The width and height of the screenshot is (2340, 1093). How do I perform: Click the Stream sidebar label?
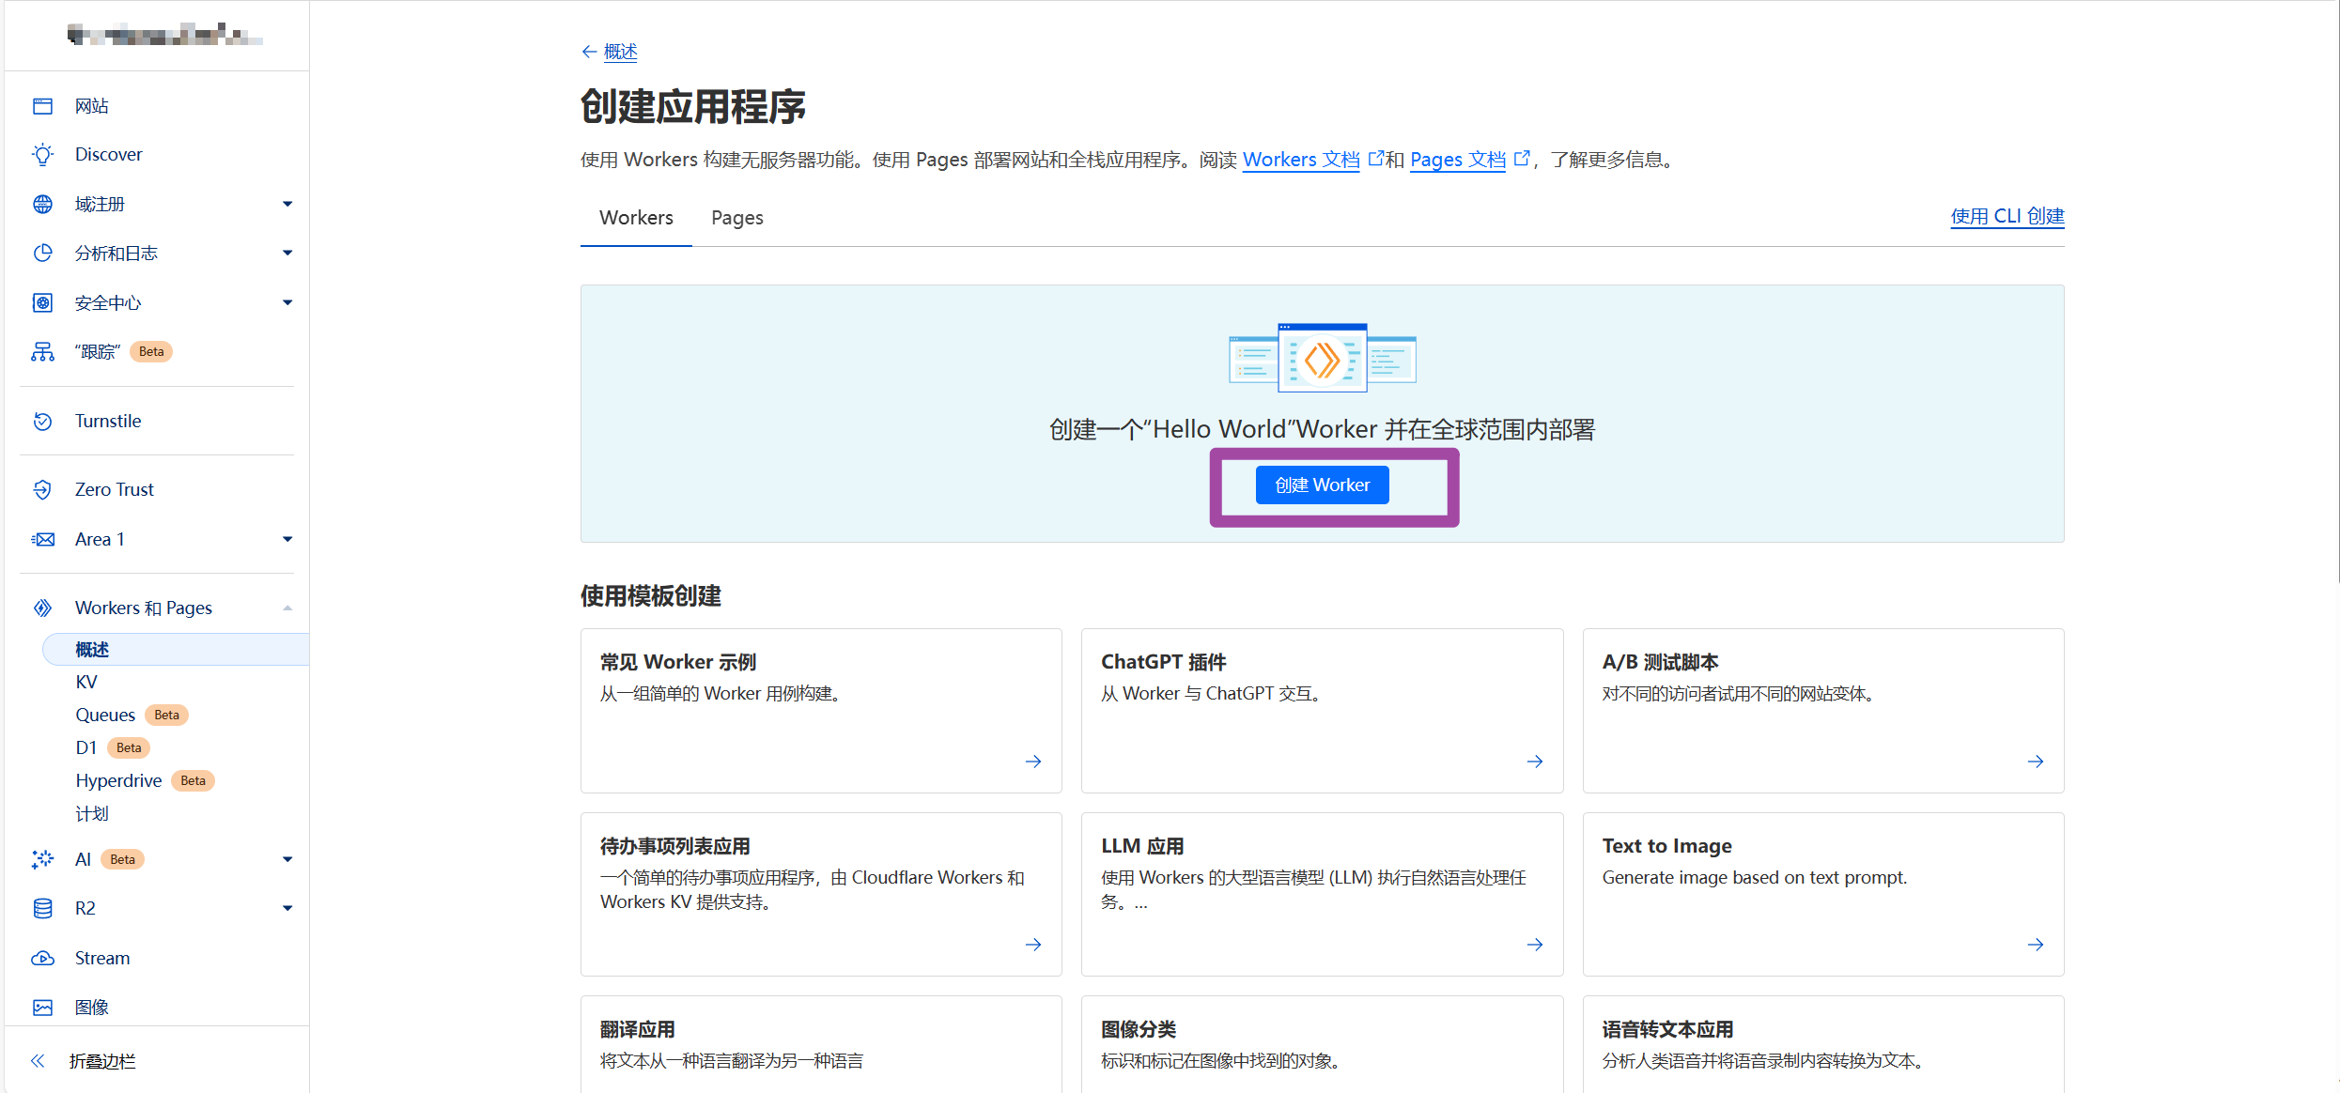click(x=102, y=958)
